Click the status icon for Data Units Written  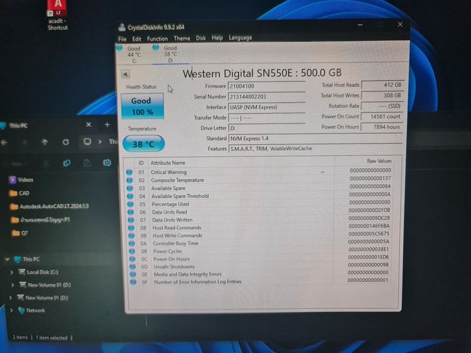pyautogui.click(x=131, y=220)
